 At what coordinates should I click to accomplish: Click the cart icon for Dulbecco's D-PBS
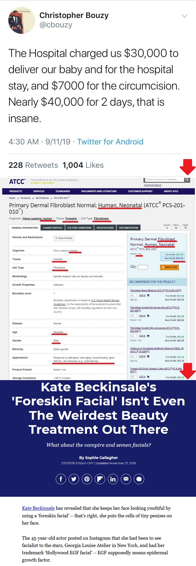(x=148, y=356)
